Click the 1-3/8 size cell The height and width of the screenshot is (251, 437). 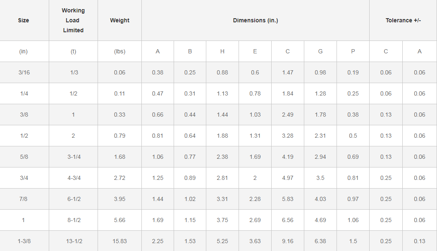(24, 241)
